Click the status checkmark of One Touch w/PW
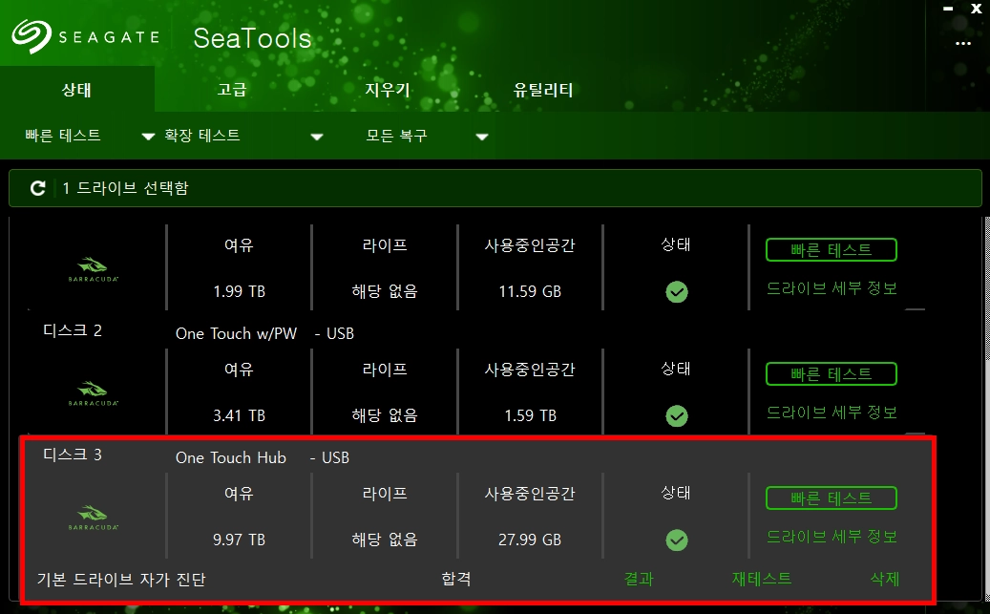Image resolution: width=990 pixels, height=614 pixels. [676, 415]
